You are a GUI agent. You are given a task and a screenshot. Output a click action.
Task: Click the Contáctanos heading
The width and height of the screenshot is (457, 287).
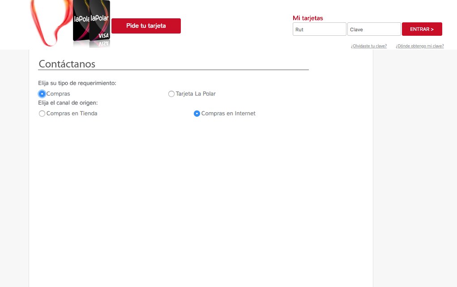point(67,64)
